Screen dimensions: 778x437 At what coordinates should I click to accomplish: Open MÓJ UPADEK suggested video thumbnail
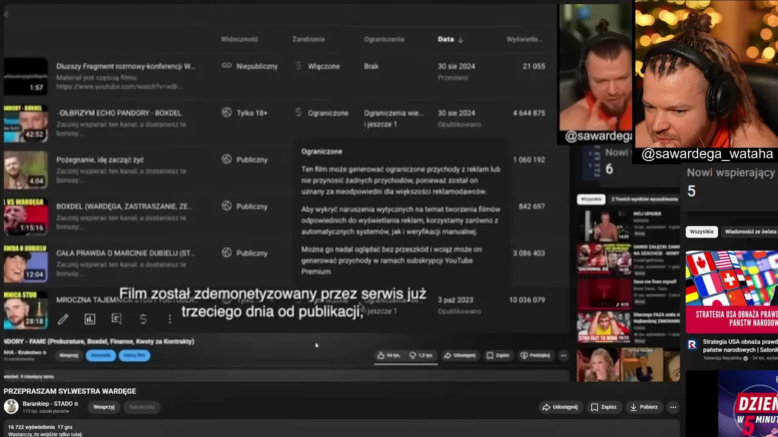pos(603,225)
